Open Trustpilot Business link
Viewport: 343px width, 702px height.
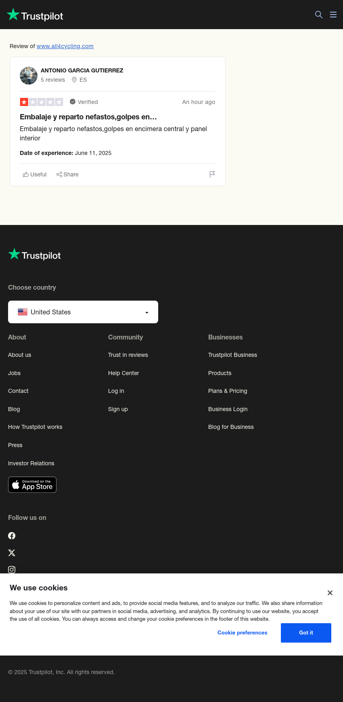tap(232, 355)
